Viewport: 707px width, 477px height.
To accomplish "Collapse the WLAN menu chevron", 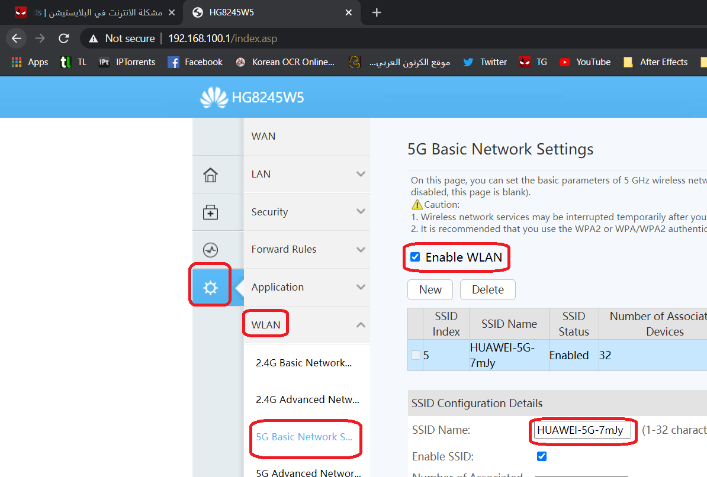I will point(361,325).
